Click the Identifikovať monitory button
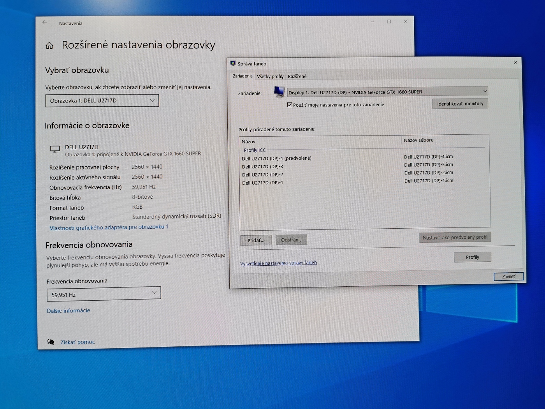Screen dimensions: 545x409 (460, 104)
